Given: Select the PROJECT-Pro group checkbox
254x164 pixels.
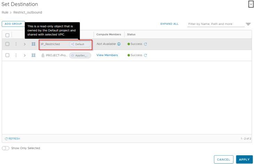Looking at the screenshot, I should 7,55.
